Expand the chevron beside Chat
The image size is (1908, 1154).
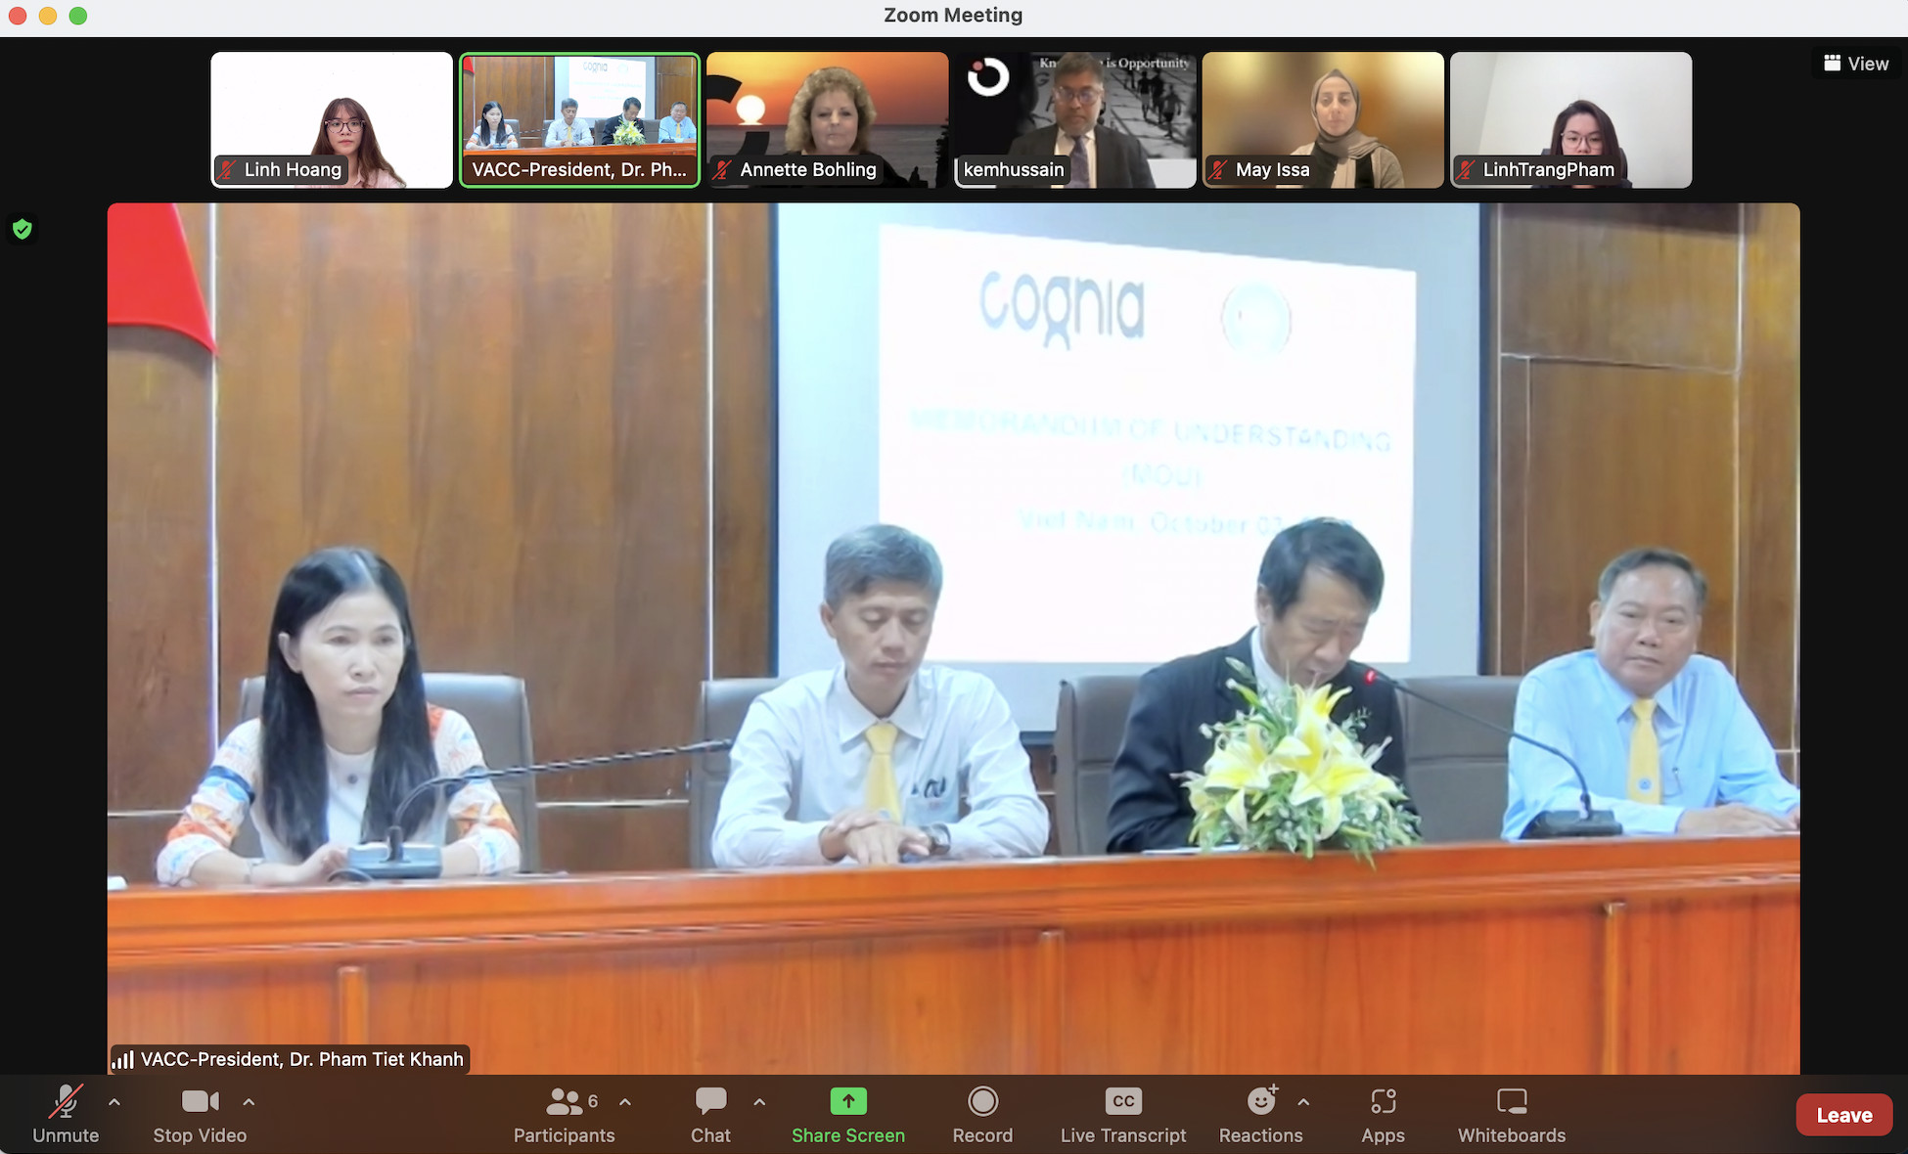click(x=759, y=1102)
